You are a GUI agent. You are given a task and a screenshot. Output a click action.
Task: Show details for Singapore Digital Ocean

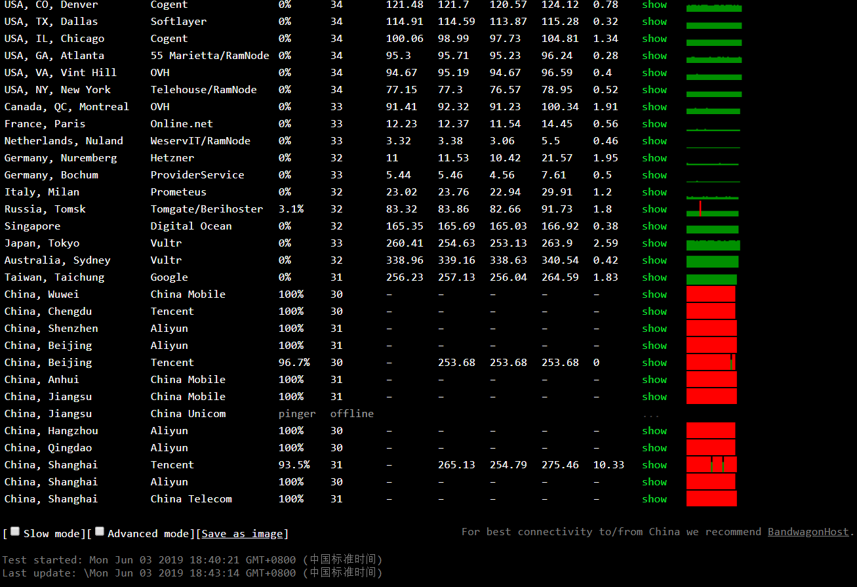[x=654, y=226]
